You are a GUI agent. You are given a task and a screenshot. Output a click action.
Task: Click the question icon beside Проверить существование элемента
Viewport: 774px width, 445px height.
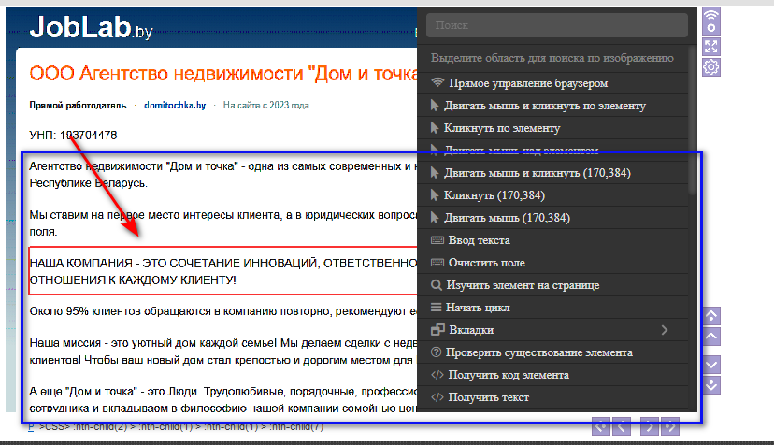(436, 352)
